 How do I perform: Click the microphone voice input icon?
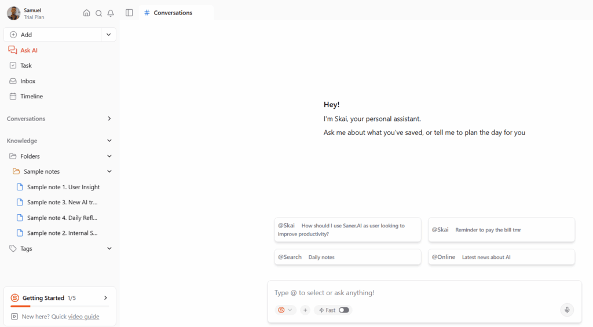[x=567, y=310]
